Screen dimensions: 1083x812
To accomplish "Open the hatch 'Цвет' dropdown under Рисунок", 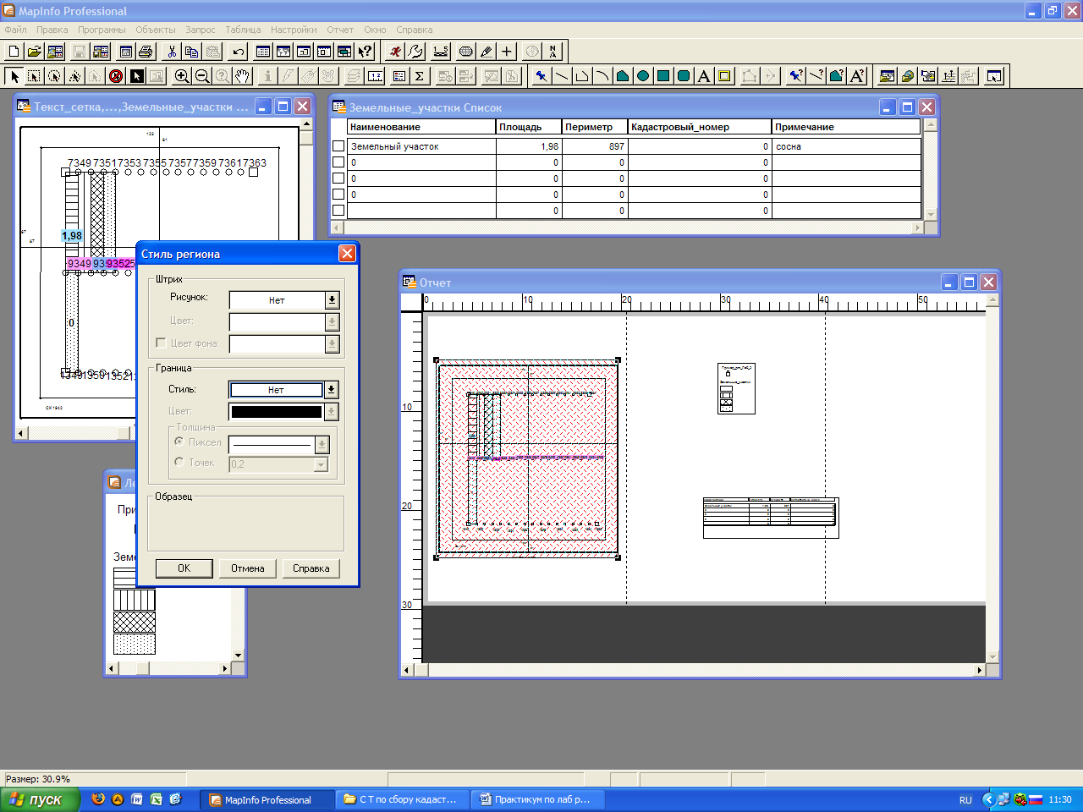I will click(x=332, y=321).
